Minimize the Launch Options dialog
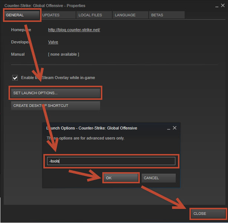 point(169,128)
